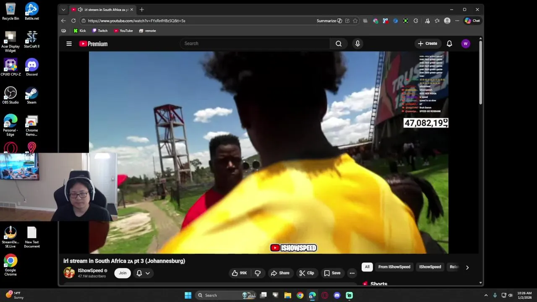
Task: Click the YouTube Premium logo
Action: [x=93, y=44]
